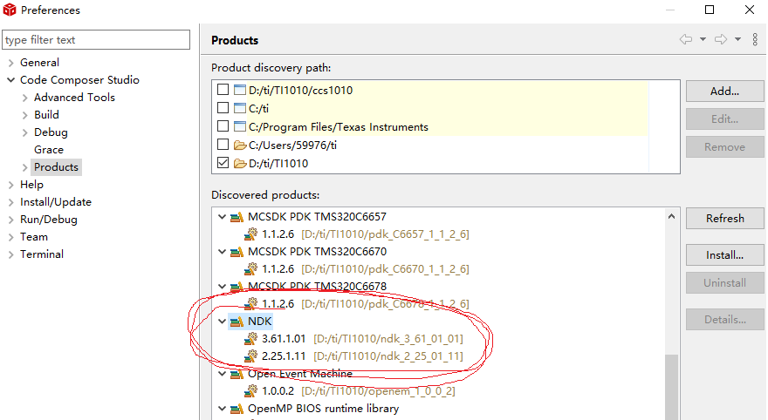Select Products in the preferences tree
Viewport: 768px width, 420px height.
(x=57, y=167)
